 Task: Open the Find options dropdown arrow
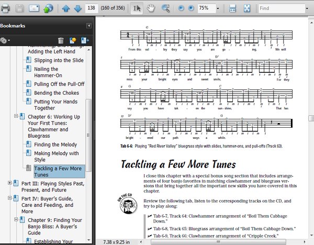coord(307,8)
